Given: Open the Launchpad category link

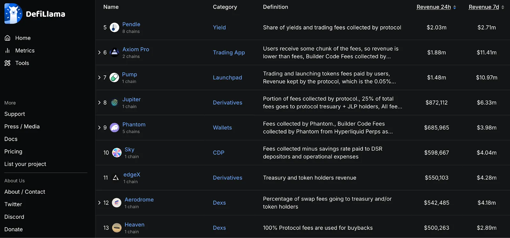Looking at the screenshot, I should point(227,77).
